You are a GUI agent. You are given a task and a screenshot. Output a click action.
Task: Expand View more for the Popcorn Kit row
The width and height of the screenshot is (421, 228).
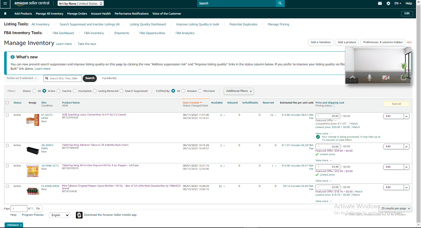tap(324, 181)
